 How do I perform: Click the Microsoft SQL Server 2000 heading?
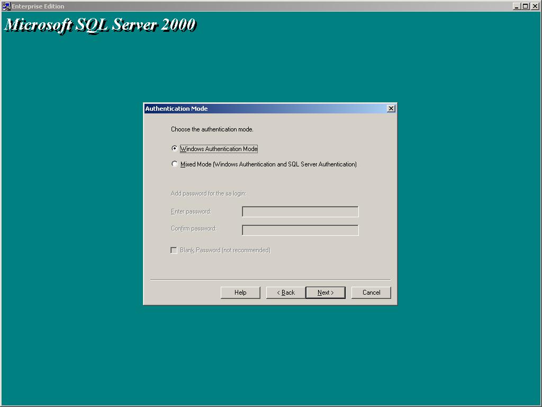100,25
